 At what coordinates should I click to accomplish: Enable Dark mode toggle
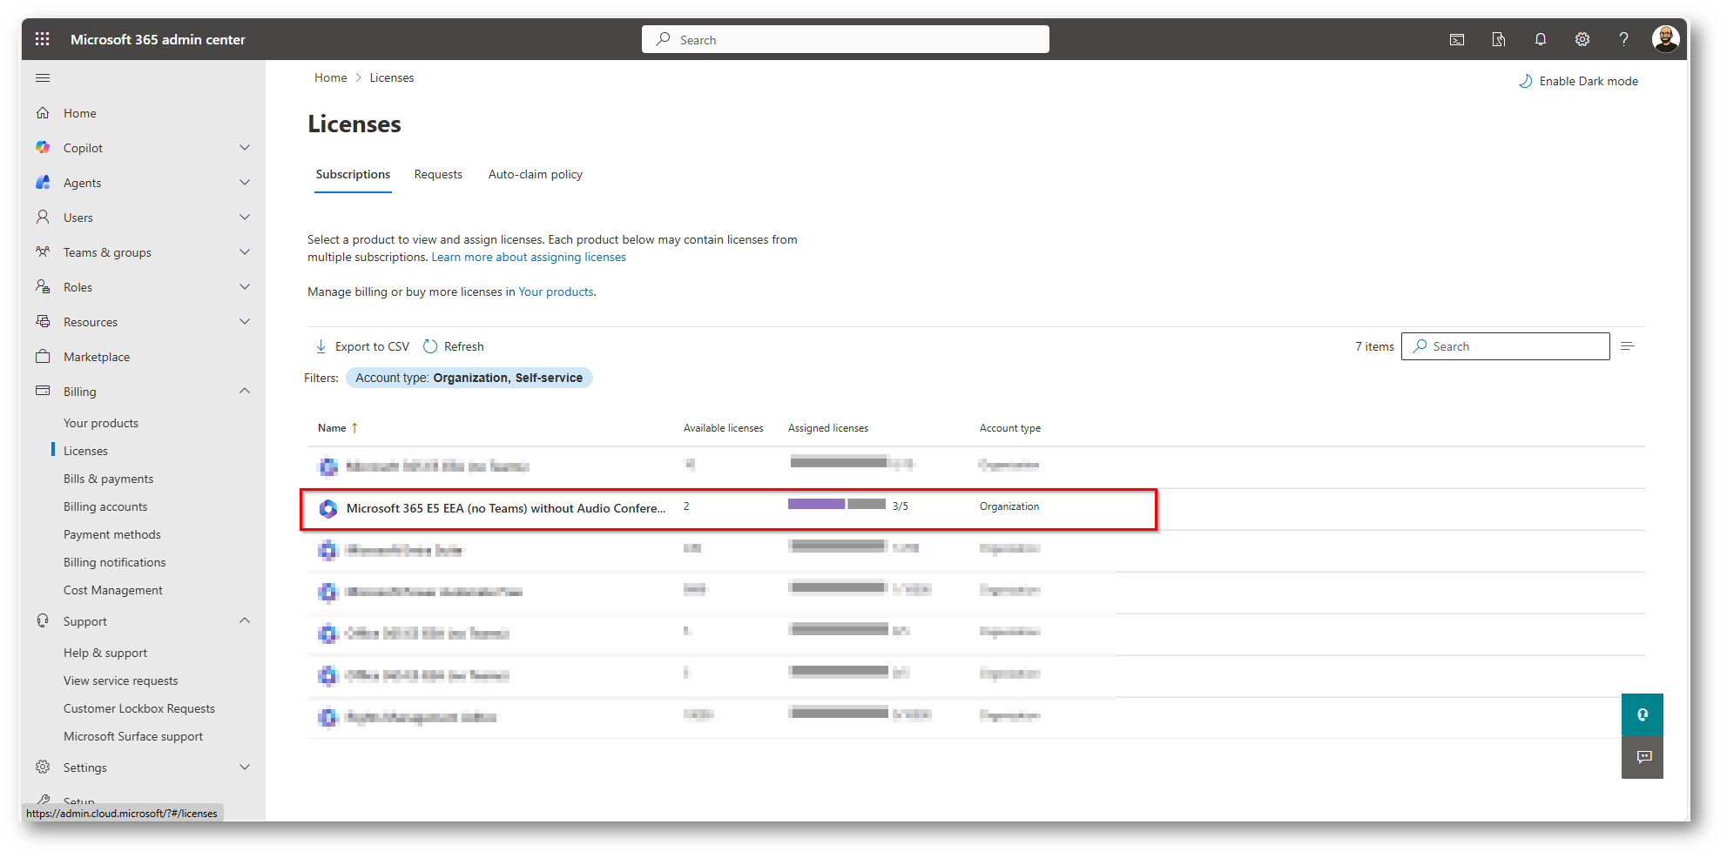coord(1578,81)
